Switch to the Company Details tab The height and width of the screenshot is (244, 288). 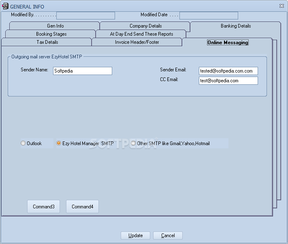(x=146, y=26)
